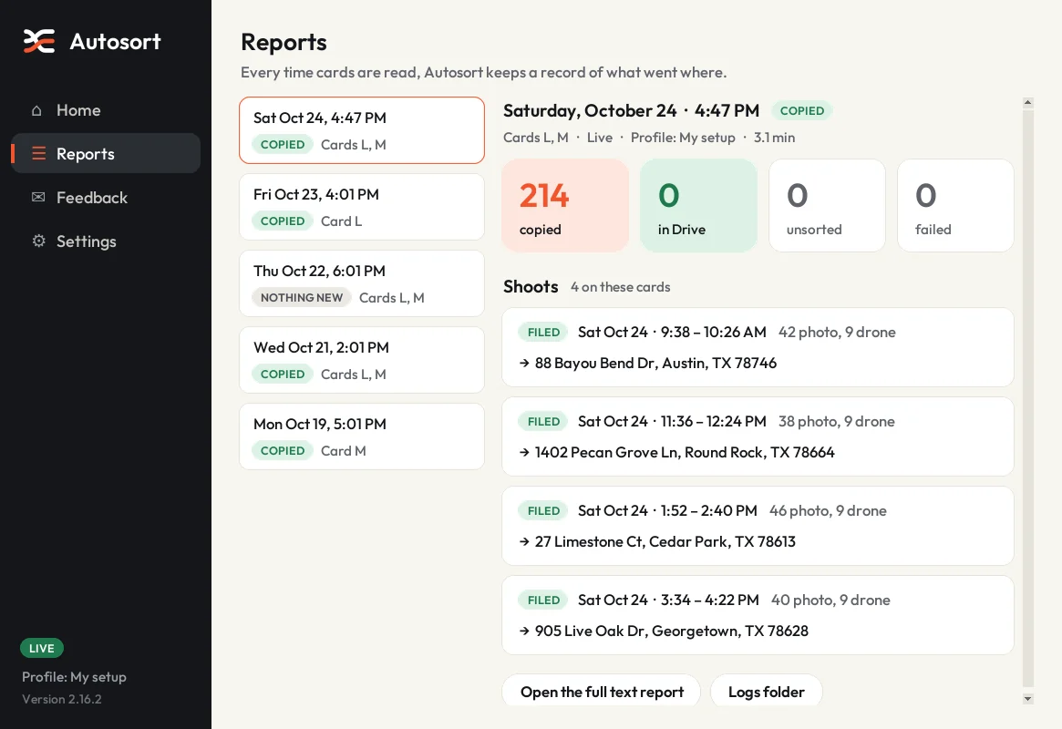Click '46 photo, 9 drone' text

(828, 511)
